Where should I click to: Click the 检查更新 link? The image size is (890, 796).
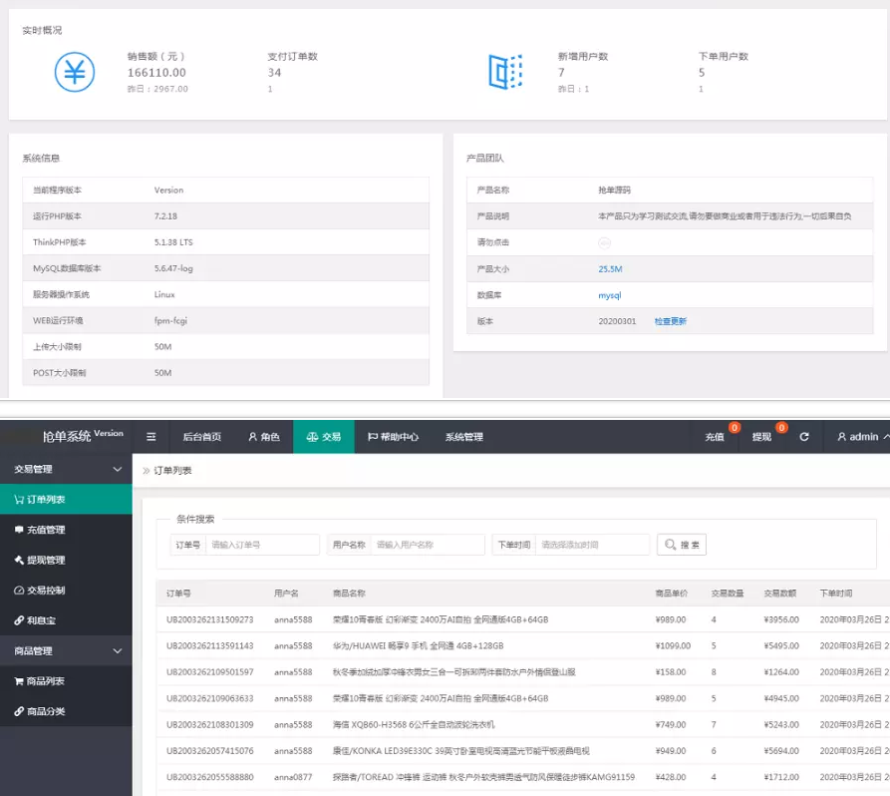click(x=670, y=321)
